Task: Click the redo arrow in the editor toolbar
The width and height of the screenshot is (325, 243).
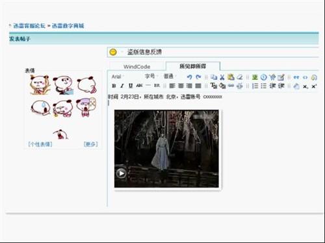Action: click(198, 77)
